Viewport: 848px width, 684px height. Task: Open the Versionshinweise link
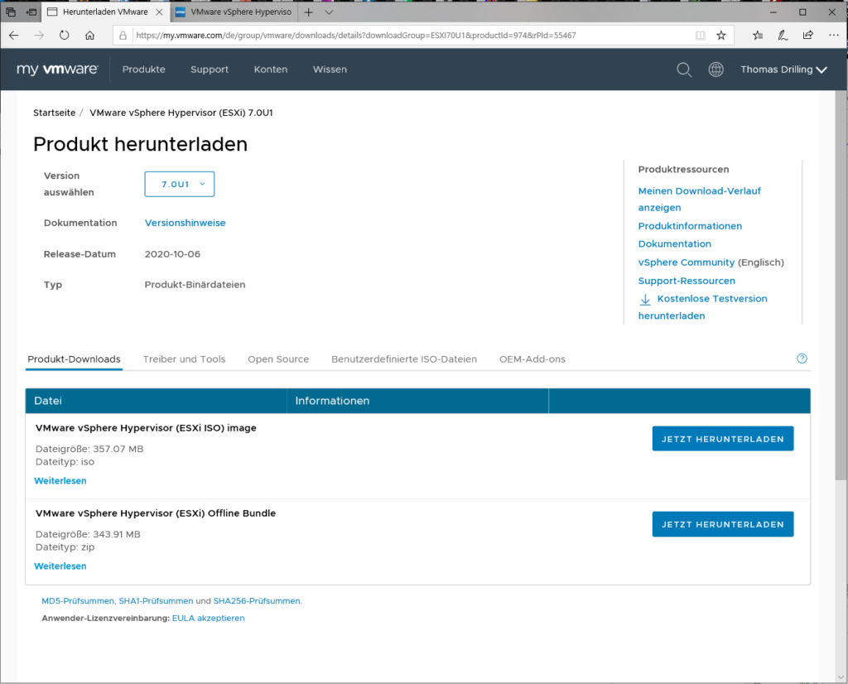[x=185, y=223]
